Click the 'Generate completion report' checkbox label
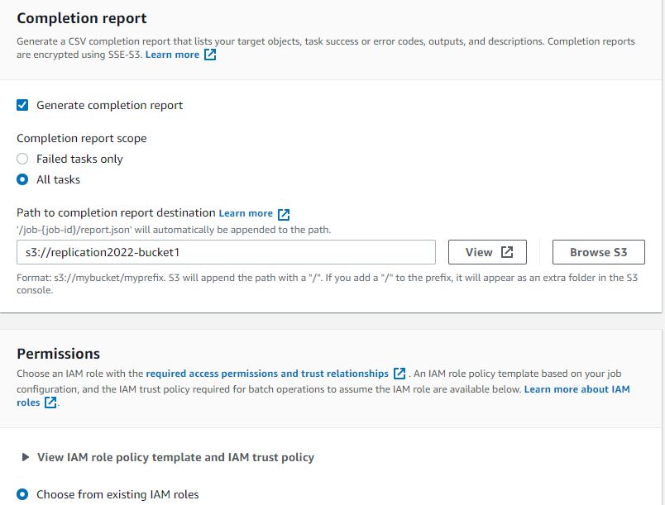Viewport: 665px width, 505px height. click(109, 105)
